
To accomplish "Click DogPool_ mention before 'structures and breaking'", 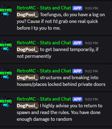I will point(27,78).
